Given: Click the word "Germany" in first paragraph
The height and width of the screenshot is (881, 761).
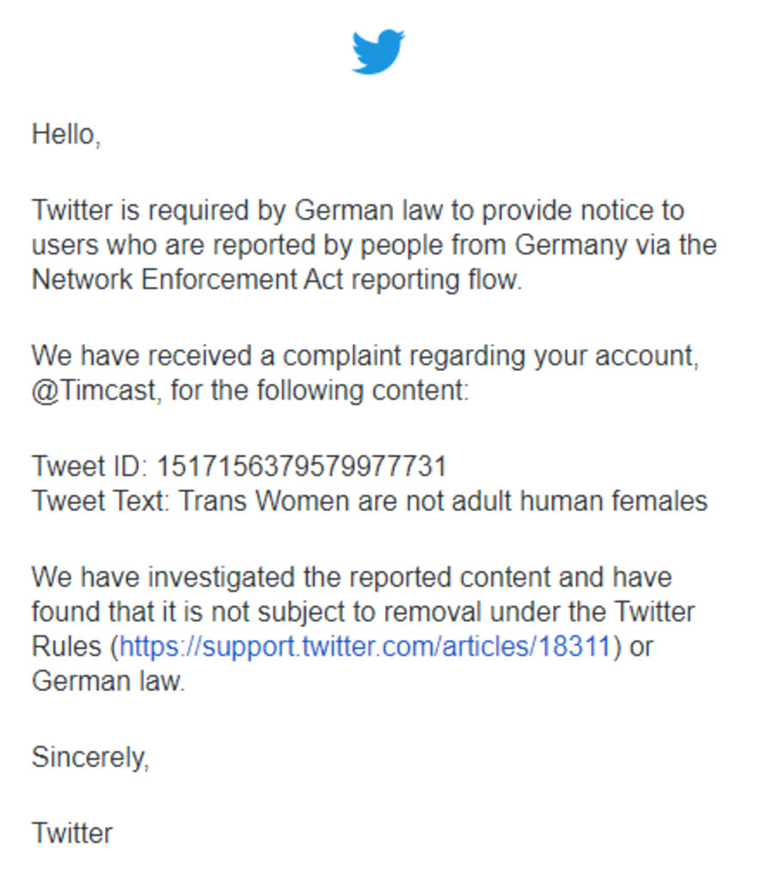Looking at the screenshot, I should pos(571,245).
